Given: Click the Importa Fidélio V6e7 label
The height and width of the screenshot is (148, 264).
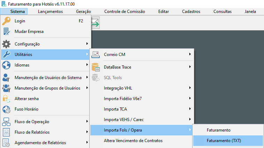Looking at the screenshot, I should click(123, 99).
